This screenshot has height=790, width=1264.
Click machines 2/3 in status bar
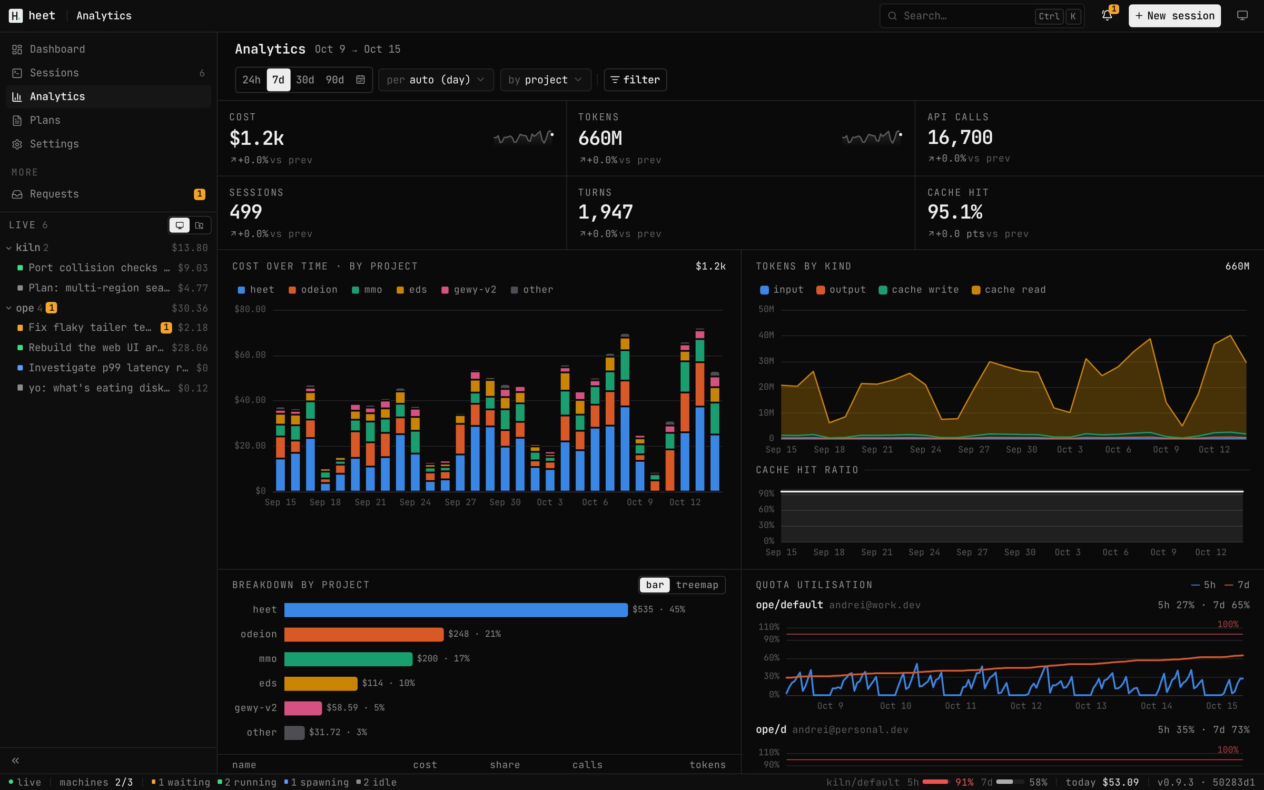(96, 782)
